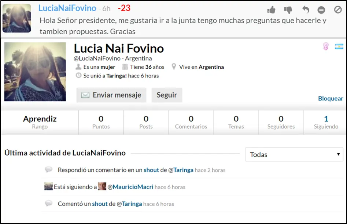Click the '@LuciaNaiFovino - Argentina' text

click(x=113, y=58)
